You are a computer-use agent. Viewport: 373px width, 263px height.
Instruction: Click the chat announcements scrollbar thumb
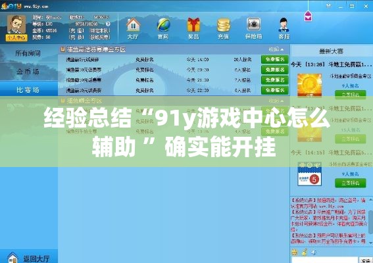coord(370,222)
